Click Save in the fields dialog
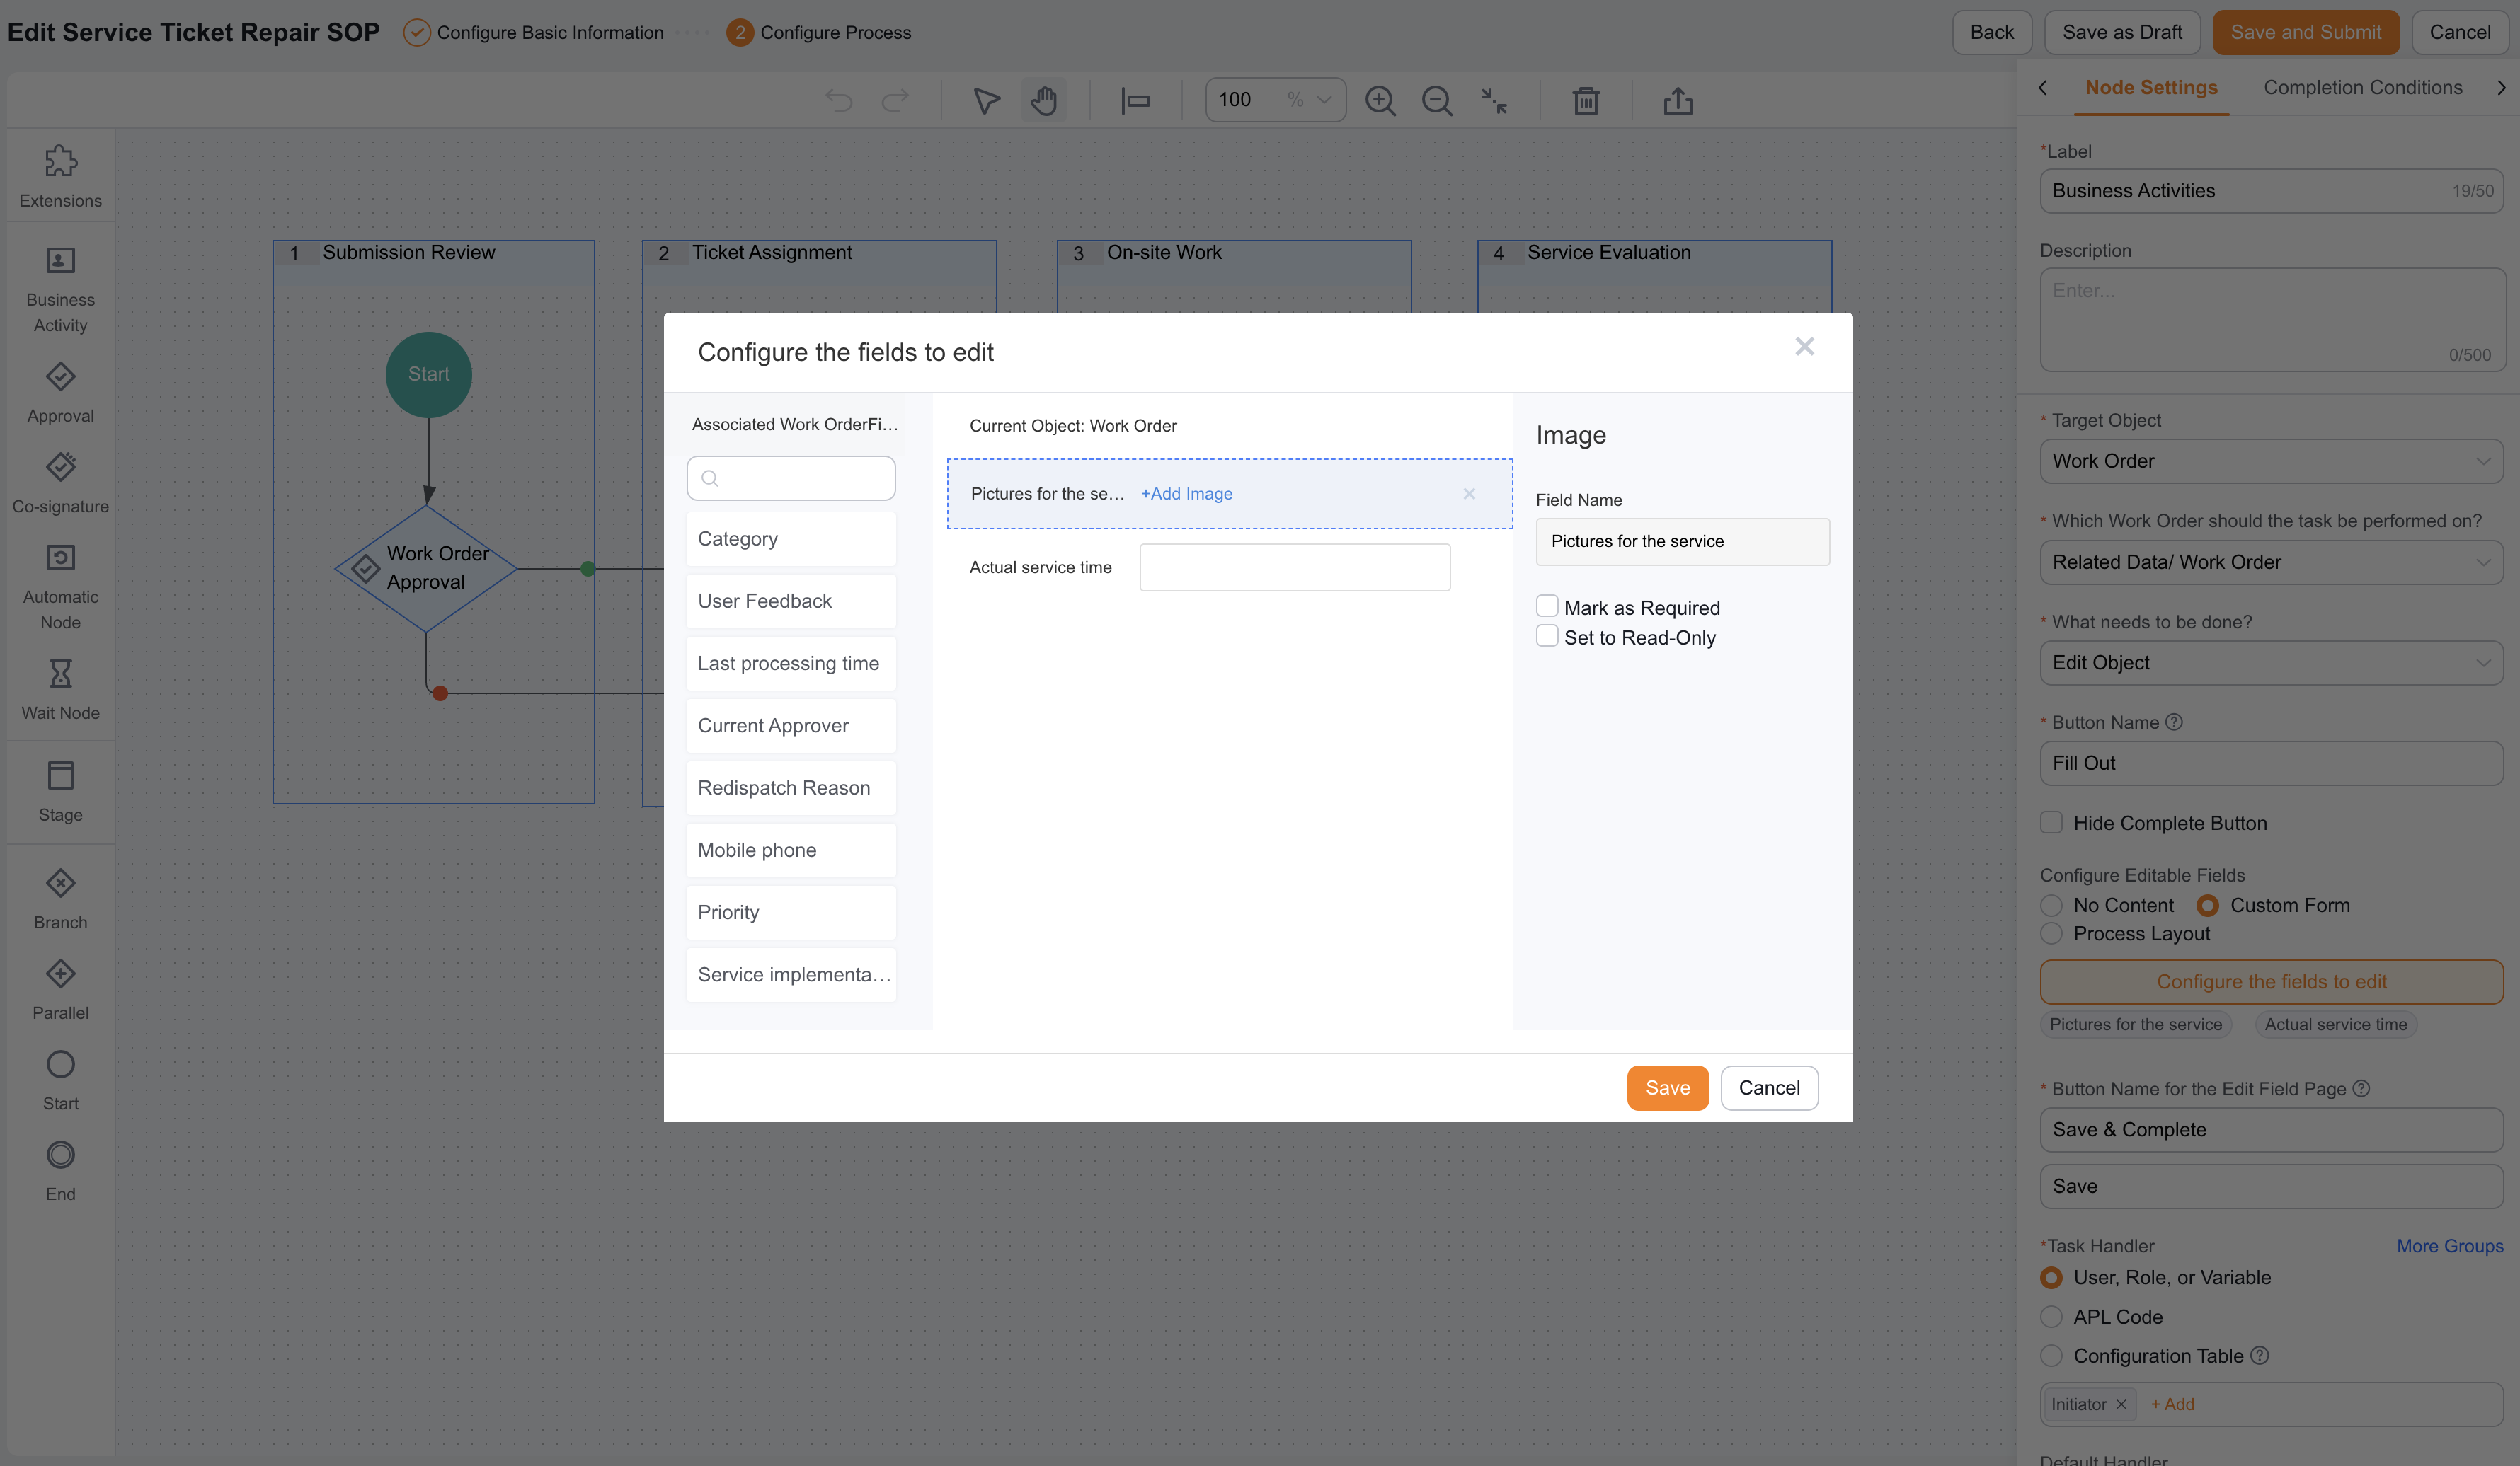This screenshot has height=1466, width=2520. [x=1667, y=1088]
